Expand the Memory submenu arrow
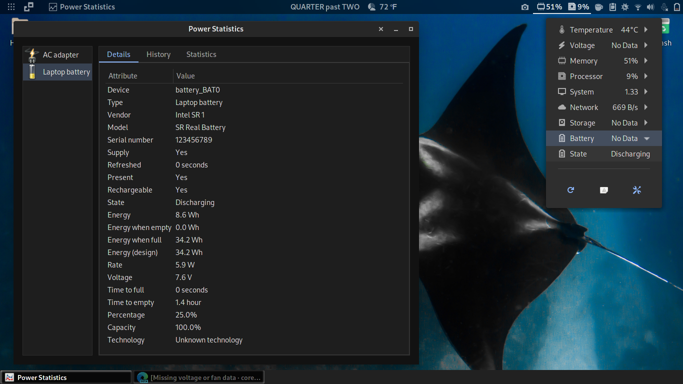Screen dimensions: 683x384 click(646, 61)
